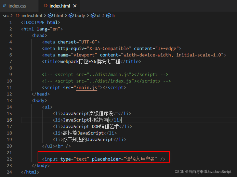Click the /main.js script source link
This screenshot has width=237, height=177.
(x=87, y=88)
